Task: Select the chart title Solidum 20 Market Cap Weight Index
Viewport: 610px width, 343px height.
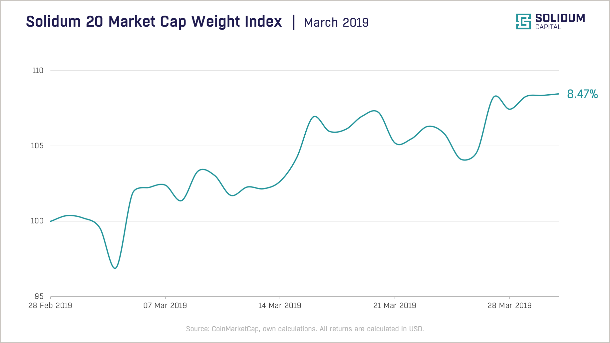Action: 154,22
